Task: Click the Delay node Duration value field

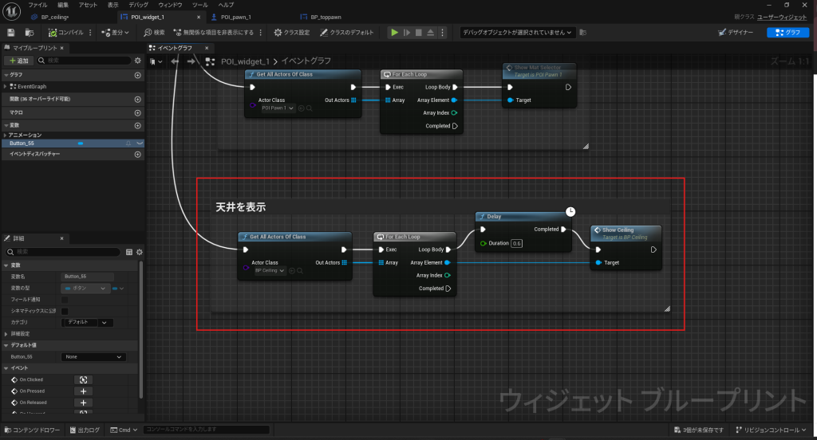Action: click(x=517, y=243)
